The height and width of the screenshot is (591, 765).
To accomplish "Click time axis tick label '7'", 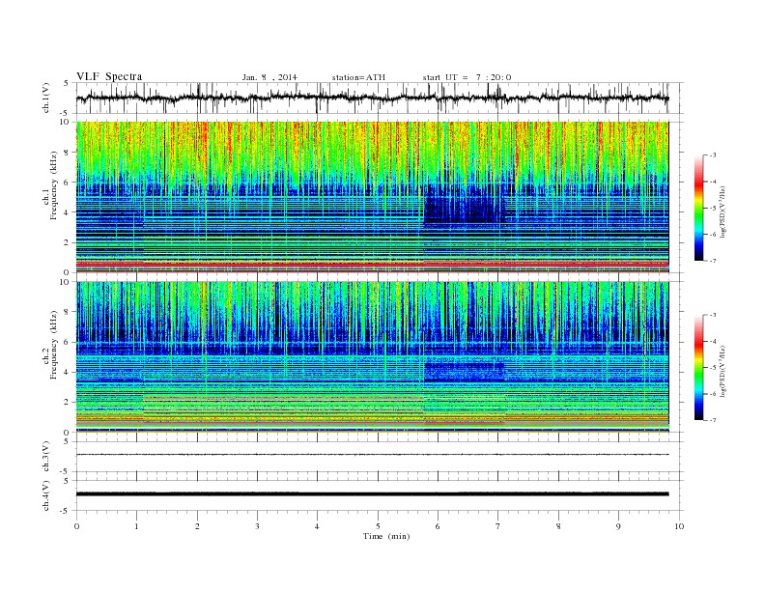I will pyautogui.click(x=498, y=526).
